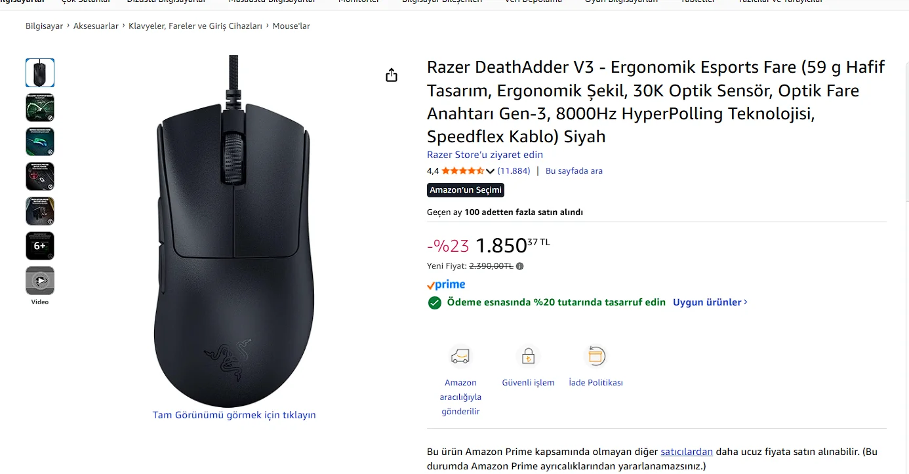Click the return box icon above İade Politikası

[x=596, y=356]
